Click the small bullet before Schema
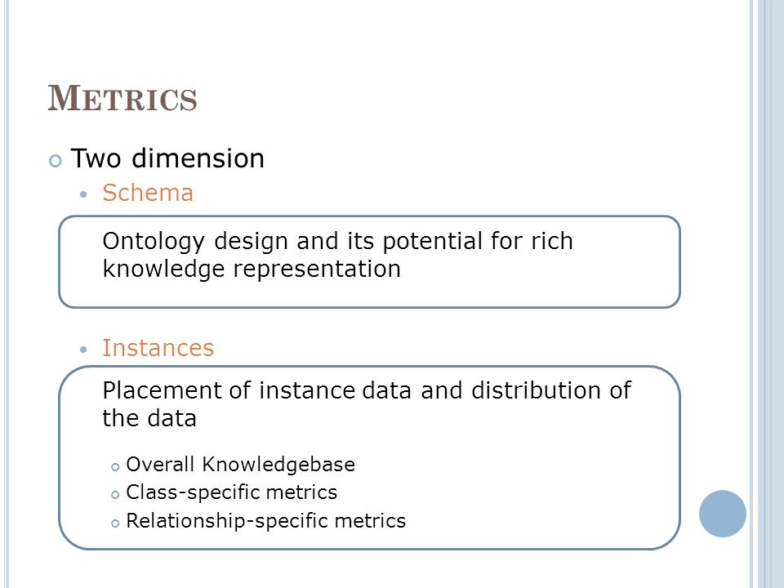This screenshot has width=784, height=588. pos(83,194)
